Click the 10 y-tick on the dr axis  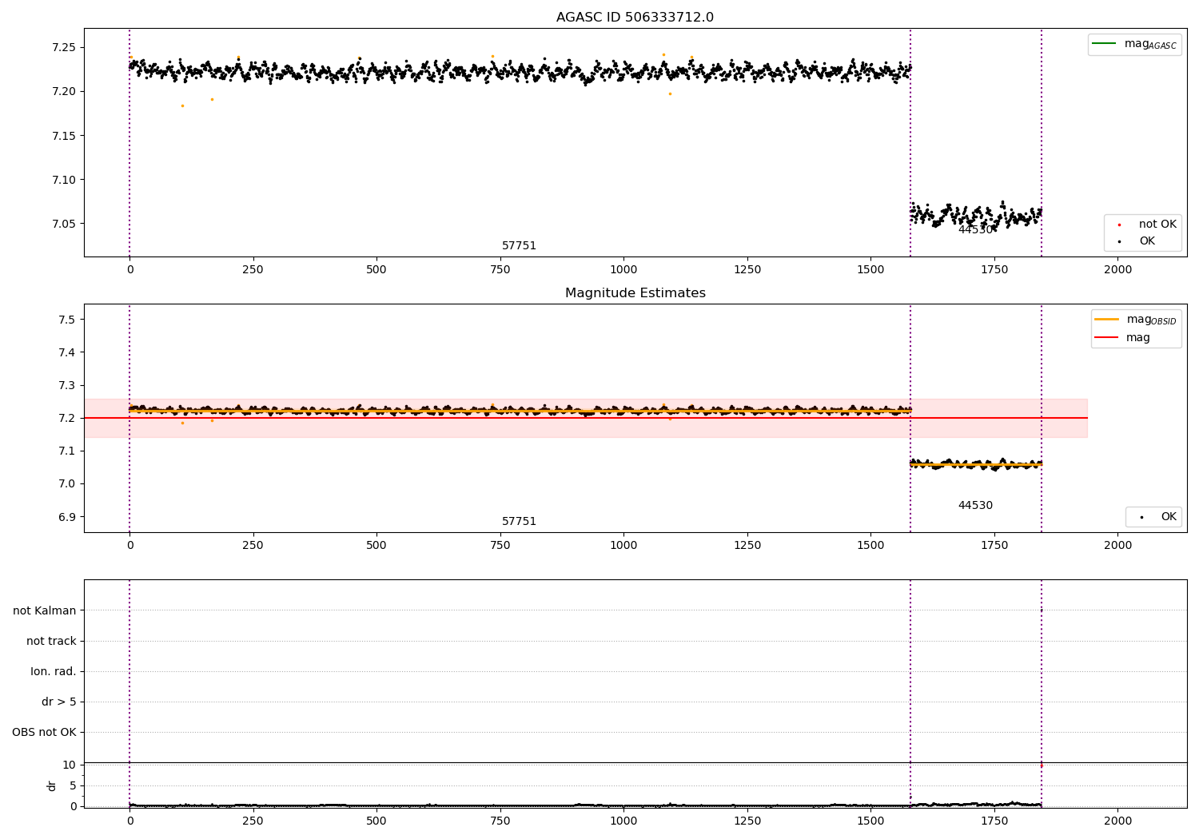pos(69,765)
